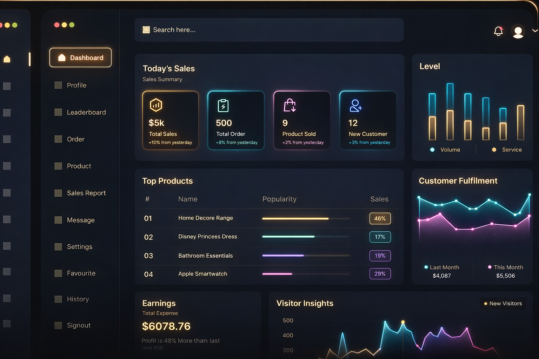Click the Home Decore Range popularity bar
The image size is (539, 359).
coord(306,218)
